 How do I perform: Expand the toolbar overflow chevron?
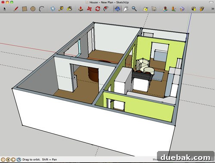[212, 9]
